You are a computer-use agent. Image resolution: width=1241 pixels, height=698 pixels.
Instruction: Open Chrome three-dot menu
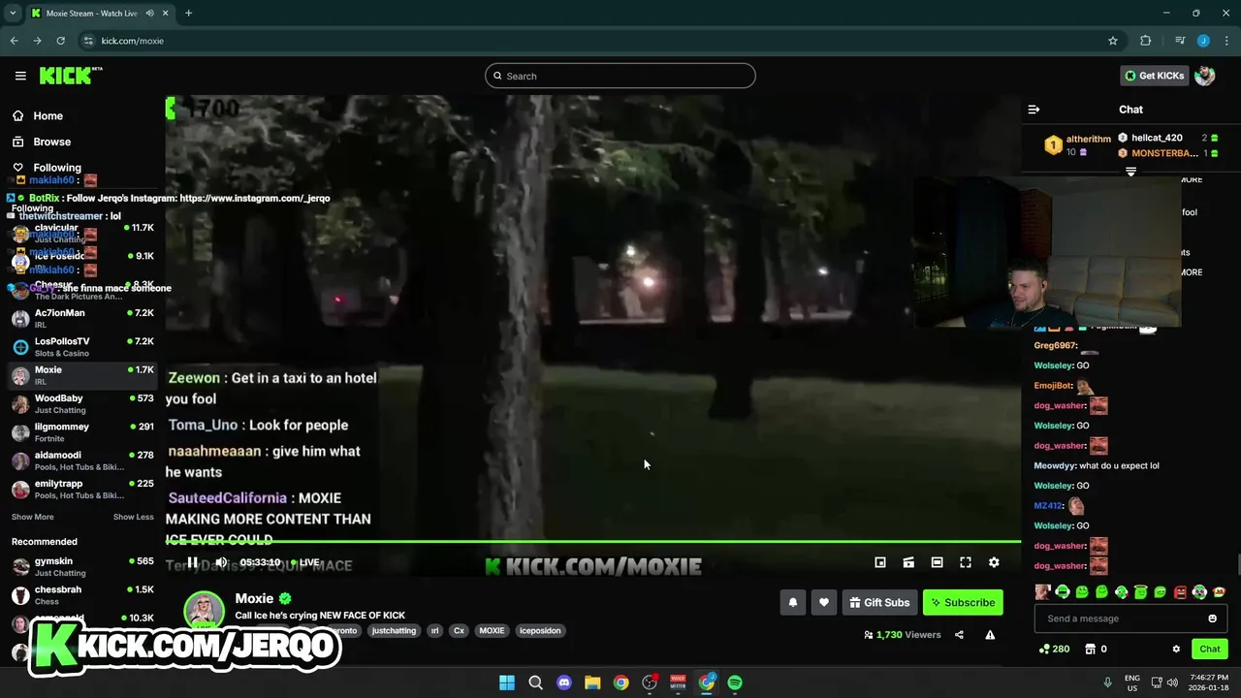pos(1226,41)
